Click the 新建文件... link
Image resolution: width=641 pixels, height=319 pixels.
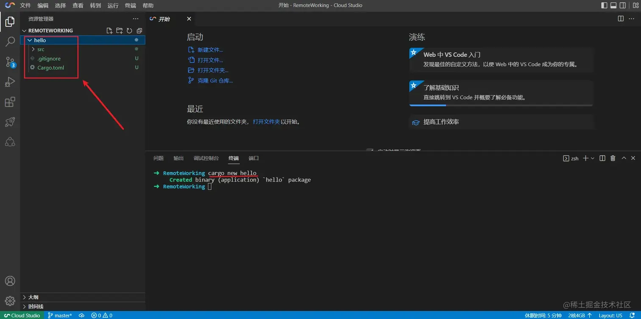[x=210, y=50]
